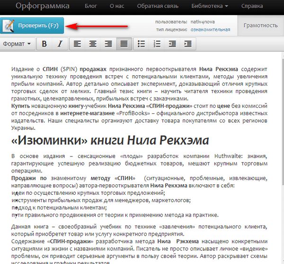Open the Формат dropdown
Viewport: 284px width, 264px height.
pos(17,44)
